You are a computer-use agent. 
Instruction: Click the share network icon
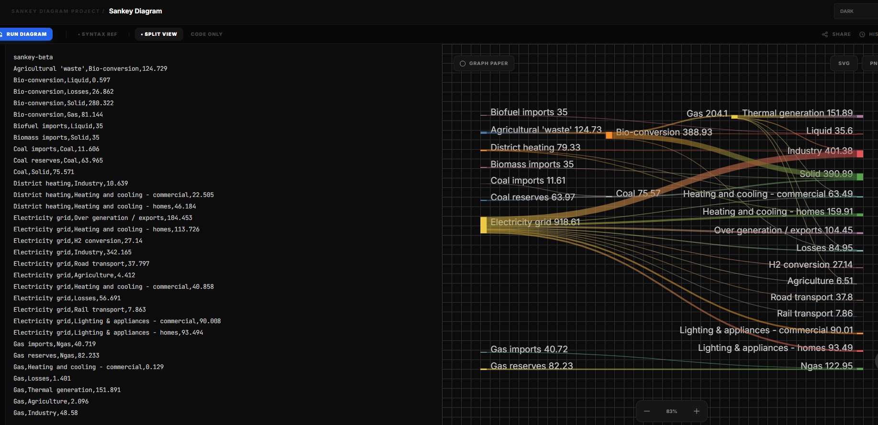(x=825, y=34)
